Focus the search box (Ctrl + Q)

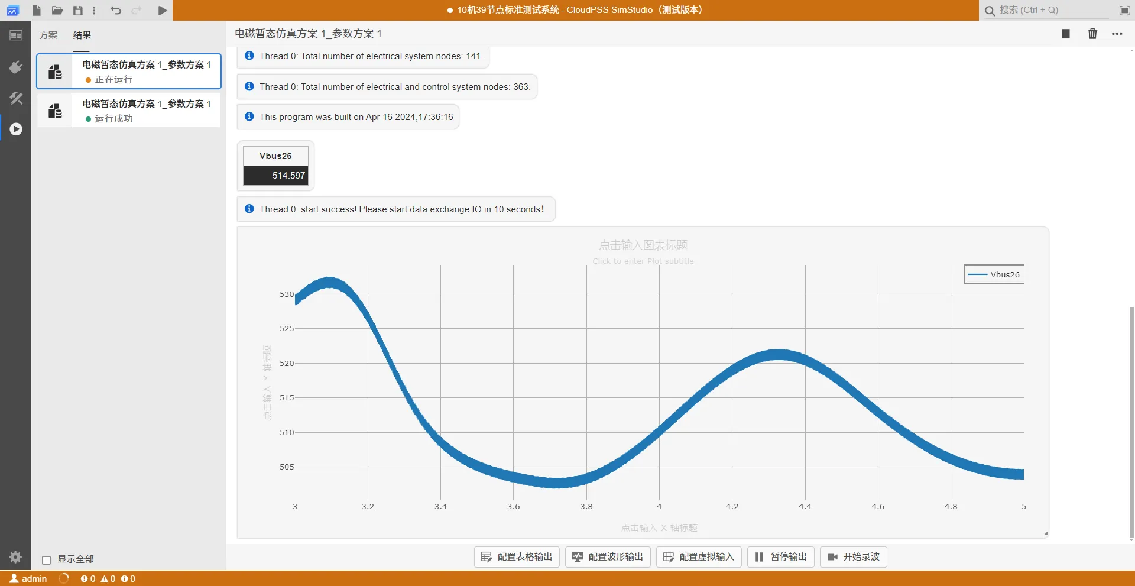(1046, 10)
